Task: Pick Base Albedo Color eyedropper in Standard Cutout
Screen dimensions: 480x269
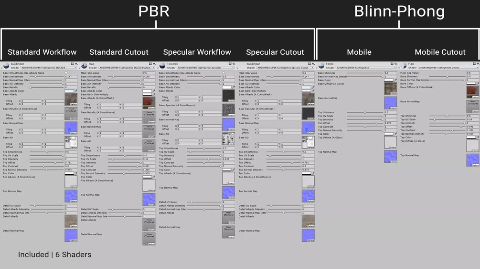Action: click(154, 91)
